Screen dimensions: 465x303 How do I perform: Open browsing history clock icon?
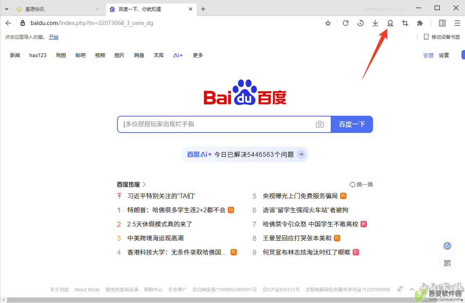tap(360, 23)
